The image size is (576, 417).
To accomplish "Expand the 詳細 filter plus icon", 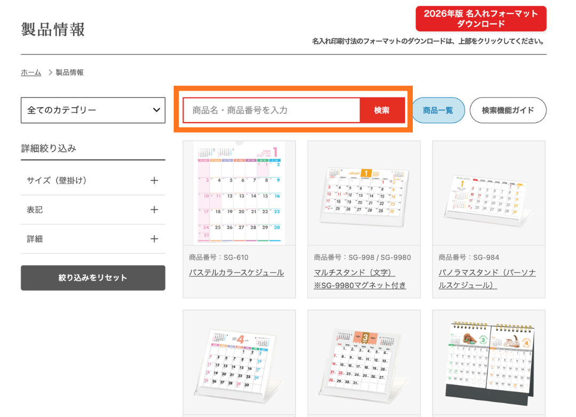I will tap(154, 239).
